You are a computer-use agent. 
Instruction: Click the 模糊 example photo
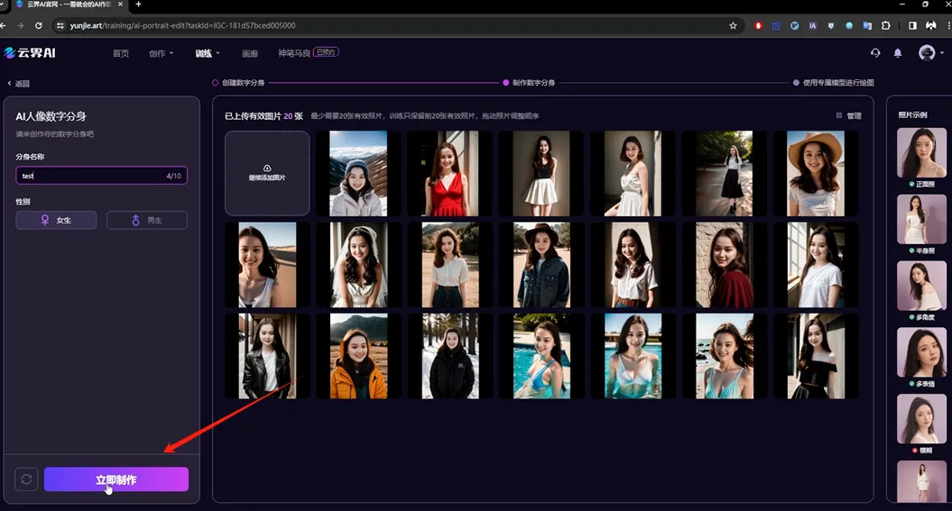(921, 419)
